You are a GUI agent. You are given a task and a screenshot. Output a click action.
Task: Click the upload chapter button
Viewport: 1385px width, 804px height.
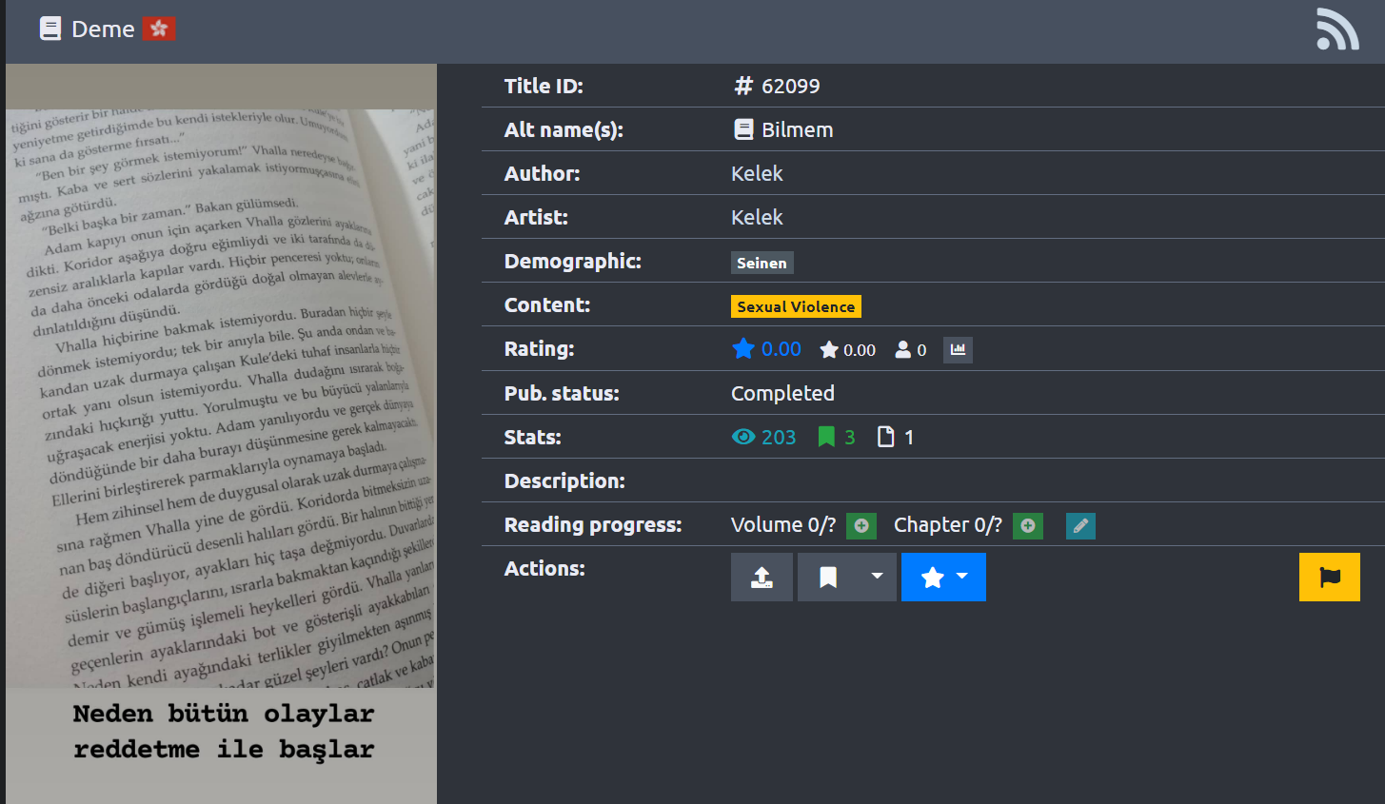point(762,577)
